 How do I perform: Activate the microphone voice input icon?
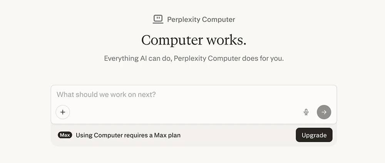coord(306,112)
